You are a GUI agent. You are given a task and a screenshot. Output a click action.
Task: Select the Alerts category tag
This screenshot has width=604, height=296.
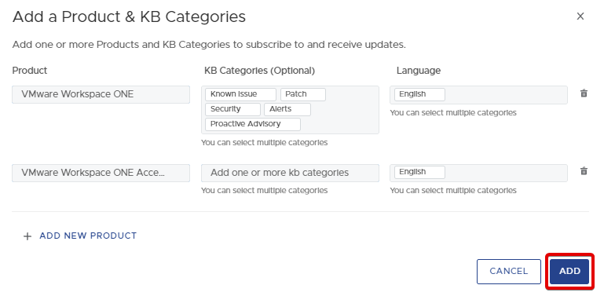(x=287, y=109)
